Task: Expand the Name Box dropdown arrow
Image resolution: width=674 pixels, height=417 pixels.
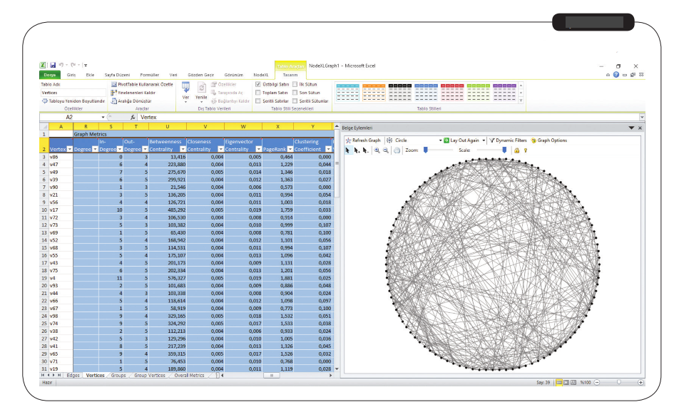Action: (x=103, y=116)
